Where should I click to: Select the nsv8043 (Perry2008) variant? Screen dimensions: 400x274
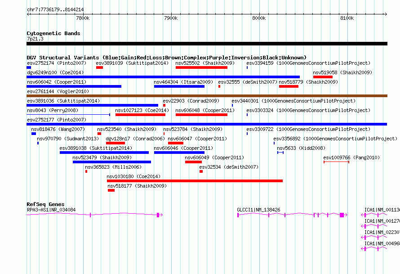(x=68, y=115)
